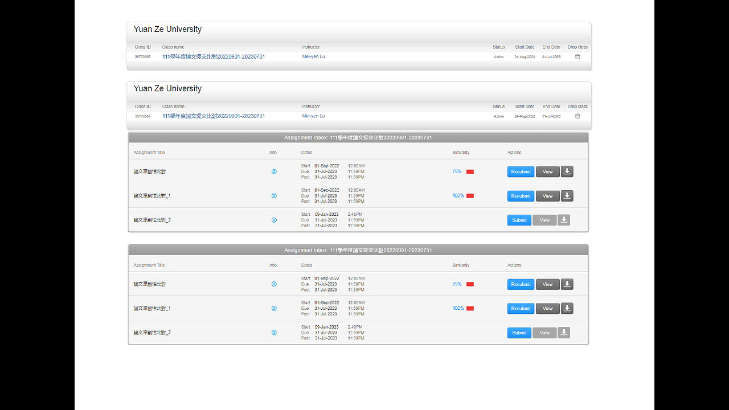The image size is (729, 410).
Task: Click the drop class trash icon in the upper class panel
Action: coord(578,57)
